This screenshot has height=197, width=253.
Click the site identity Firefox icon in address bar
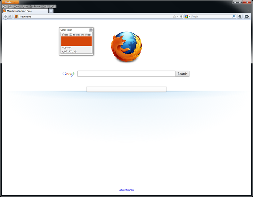16,17
